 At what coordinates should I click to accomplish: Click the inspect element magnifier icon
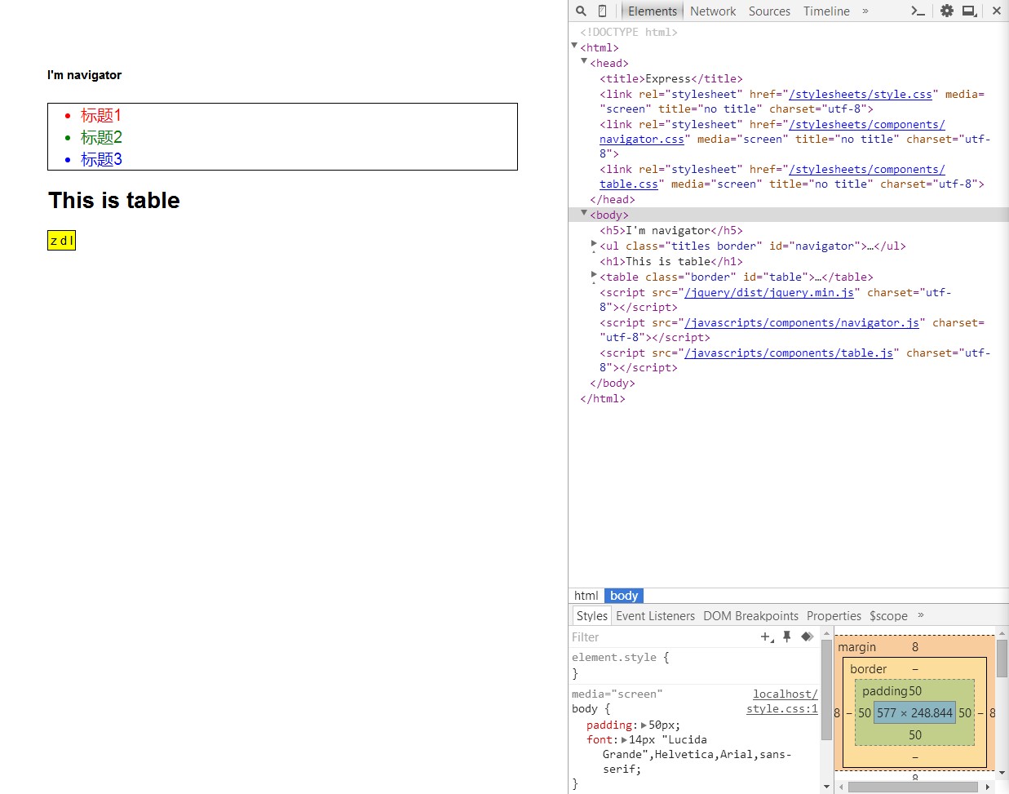tap(581, 11)
